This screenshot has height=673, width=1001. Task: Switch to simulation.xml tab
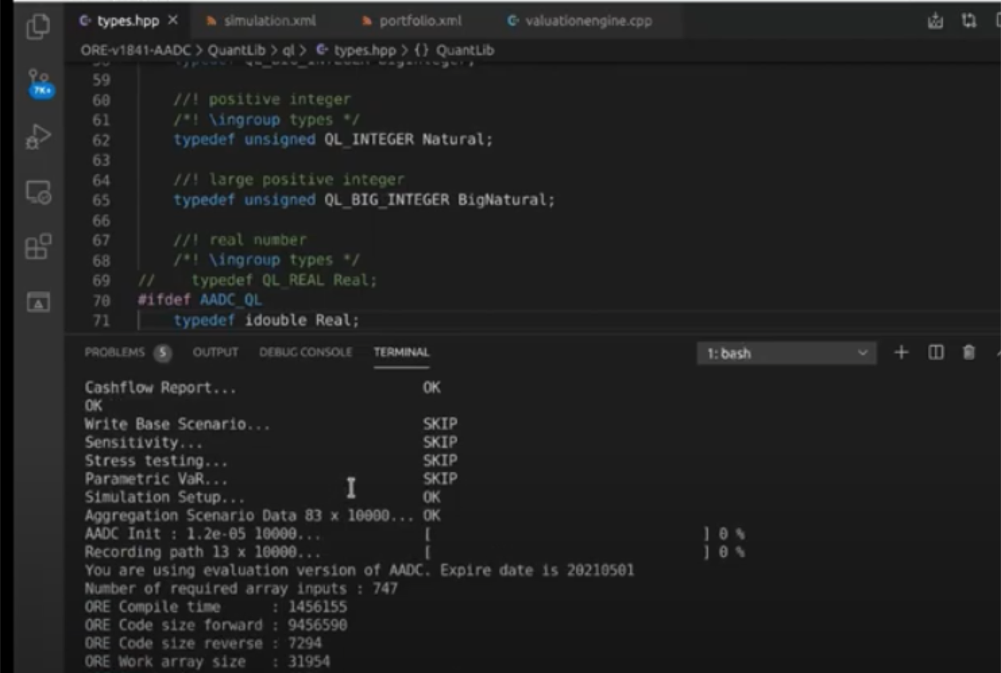pos(270,21)
